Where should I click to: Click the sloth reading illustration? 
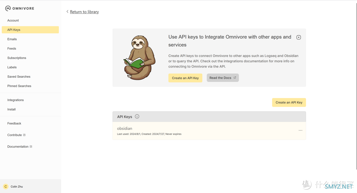coord(139,58)
